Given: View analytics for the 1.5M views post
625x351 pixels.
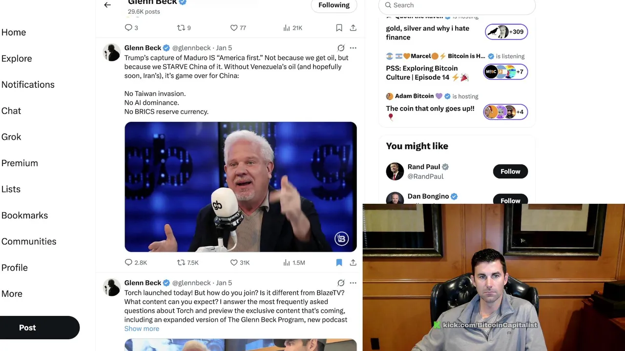Looking at the screenshot, I should 294,262.
